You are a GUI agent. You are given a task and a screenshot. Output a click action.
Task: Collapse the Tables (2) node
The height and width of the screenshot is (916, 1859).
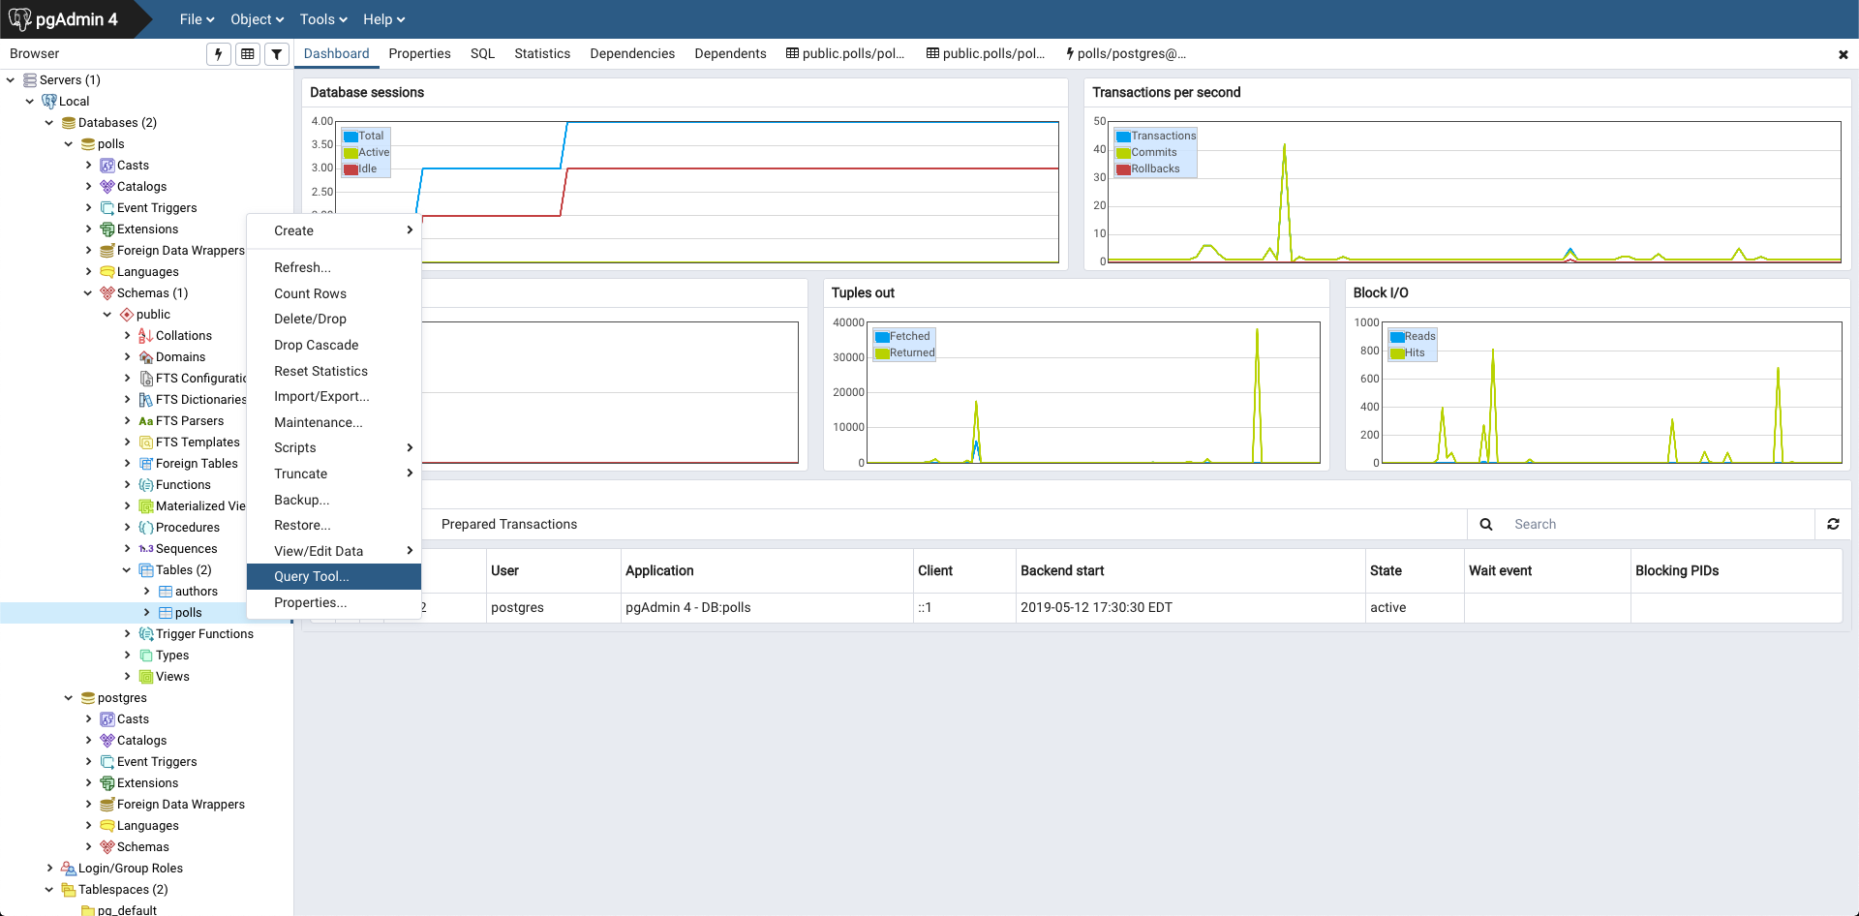pos(127,570)
